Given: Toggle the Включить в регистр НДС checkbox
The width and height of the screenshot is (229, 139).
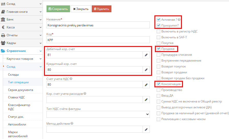Looking at the screenshot, I should click(158, 31).
